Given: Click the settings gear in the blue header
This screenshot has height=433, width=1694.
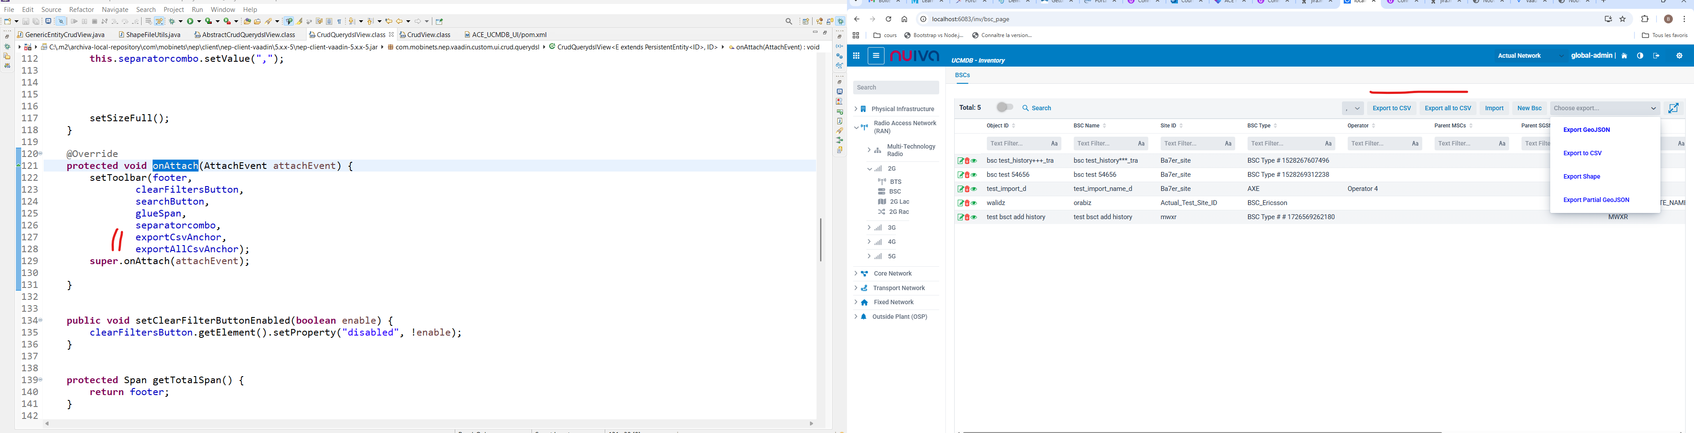Looking at the screenshot, I should pyautogui.click(x=1679, y=56).
